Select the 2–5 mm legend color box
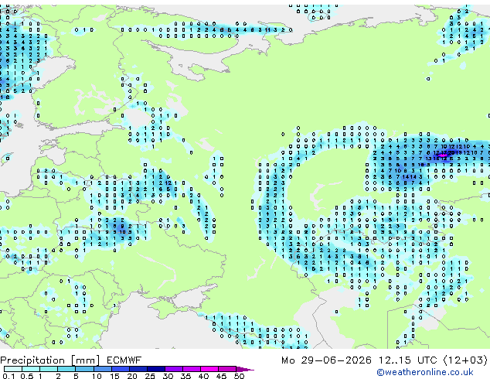The width and height of the screenshot is (490, 379). (66, 369)
